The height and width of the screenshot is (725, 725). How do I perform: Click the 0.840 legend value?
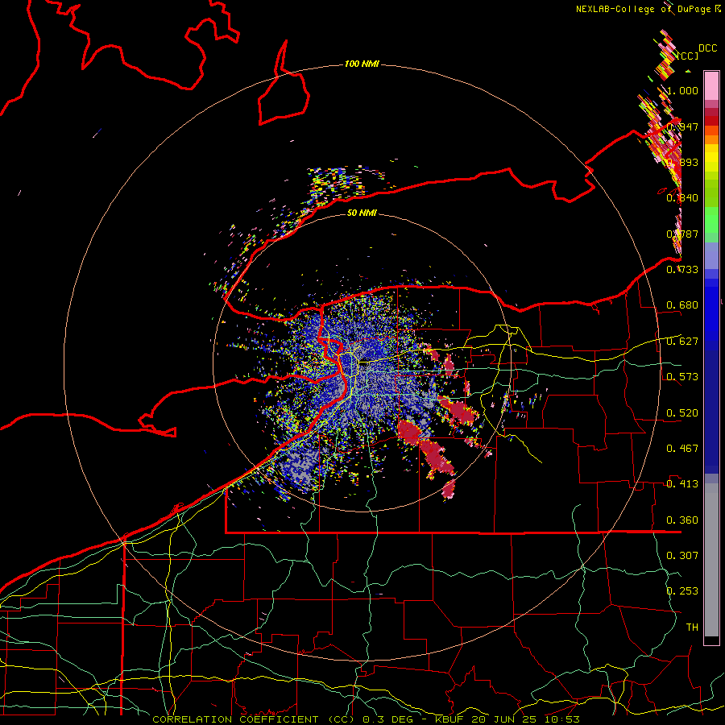pos(682,198)
